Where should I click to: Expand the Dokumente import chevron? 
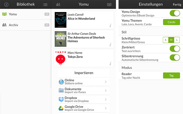pyautogui.click(x=106, y=91)
